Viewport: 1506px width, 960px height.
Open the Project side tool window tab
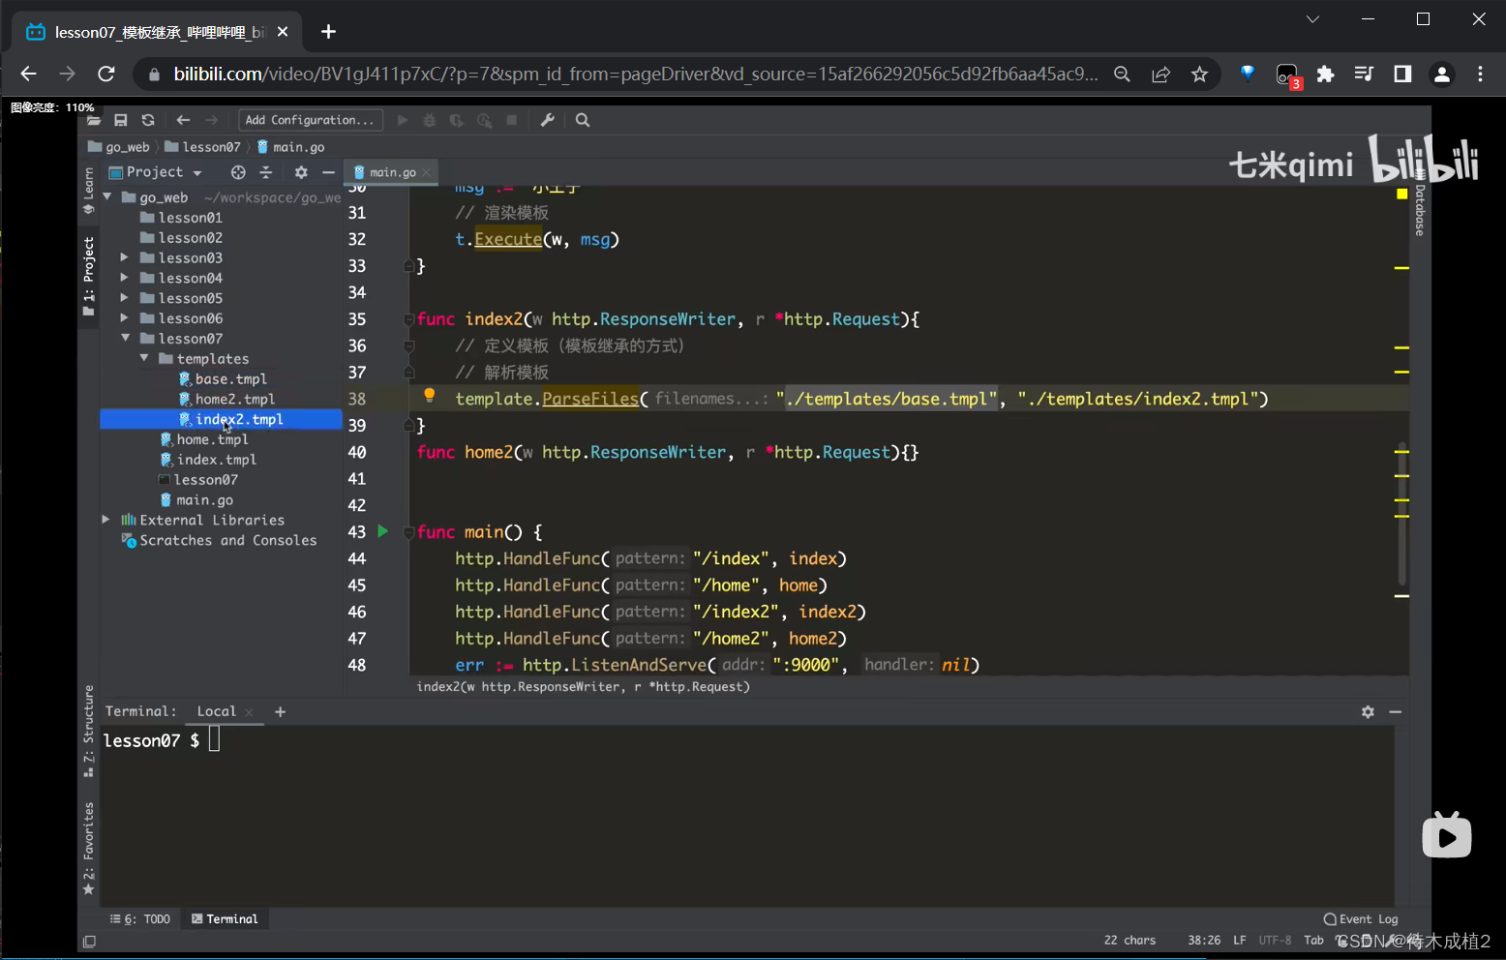[x=88, y=277]
